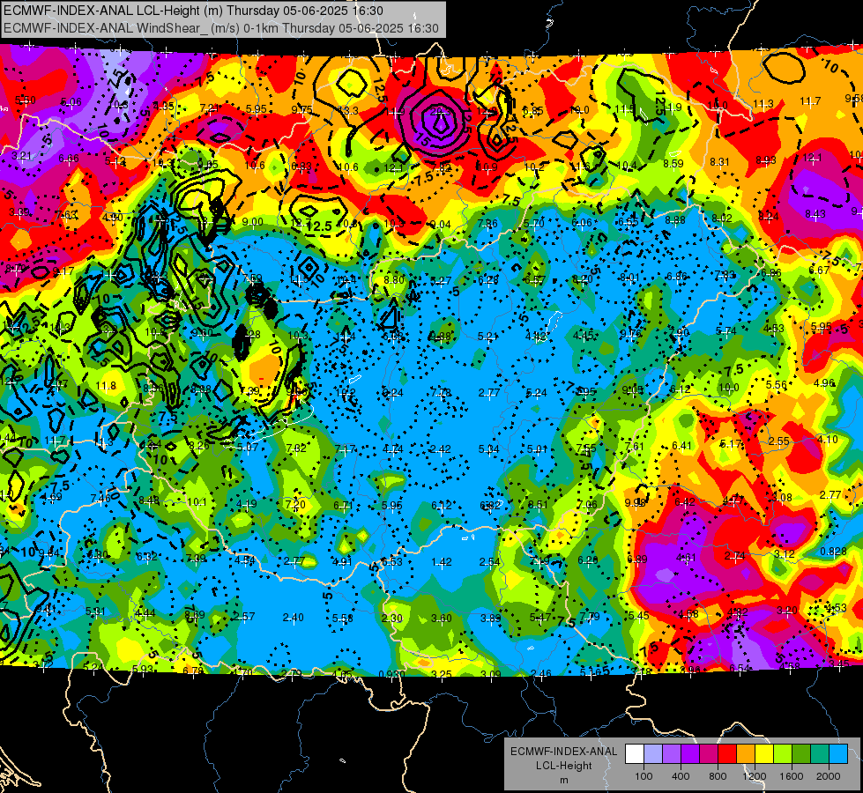Click the wind shear value 4.74
This screenshot has height=793, width=863.
393,449
